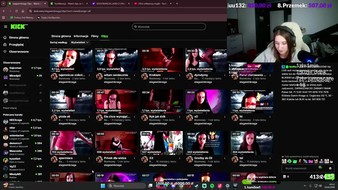Open Task View on the taskbar
This screenshot has width=338, height=190.
click(x=150, y=186)
